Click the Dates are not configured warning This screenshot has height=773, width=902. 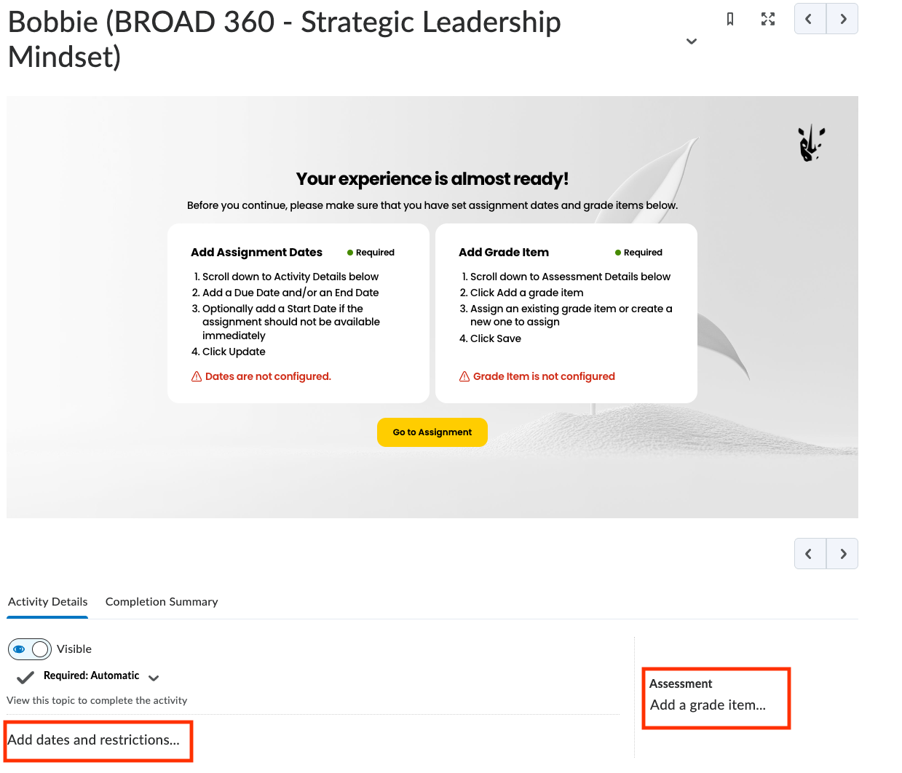[x=261, y=376]
